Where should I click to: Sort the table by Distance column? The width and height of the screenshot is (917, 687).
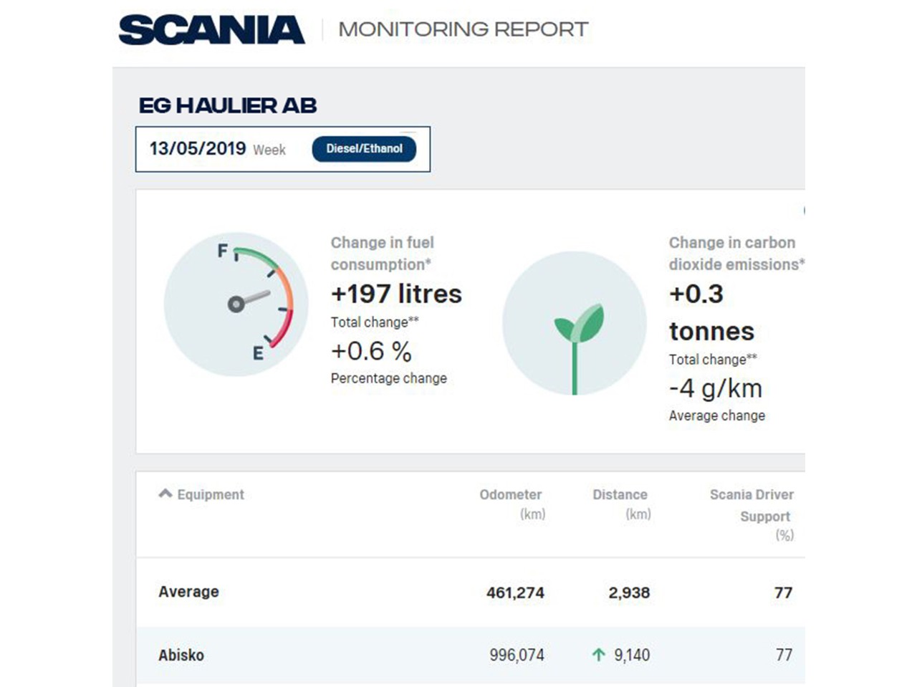click(620, 495)
